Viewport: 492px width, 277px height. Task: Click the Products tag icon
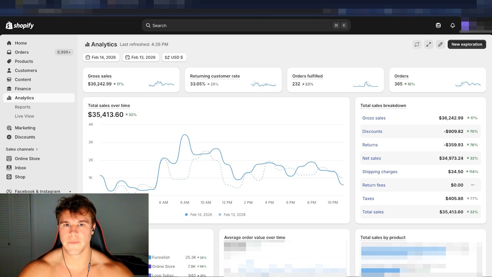[9, 61]
